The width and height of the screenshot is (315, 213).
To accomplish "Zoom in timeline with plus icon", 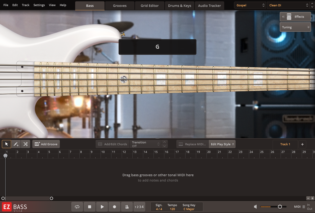I will [x=312, y=198].
